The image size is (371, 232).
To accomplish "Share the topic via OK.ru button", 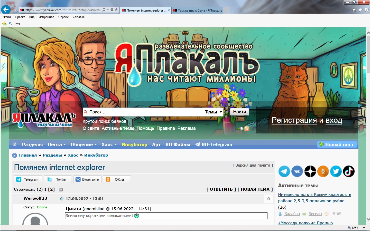I will point(117,180).
